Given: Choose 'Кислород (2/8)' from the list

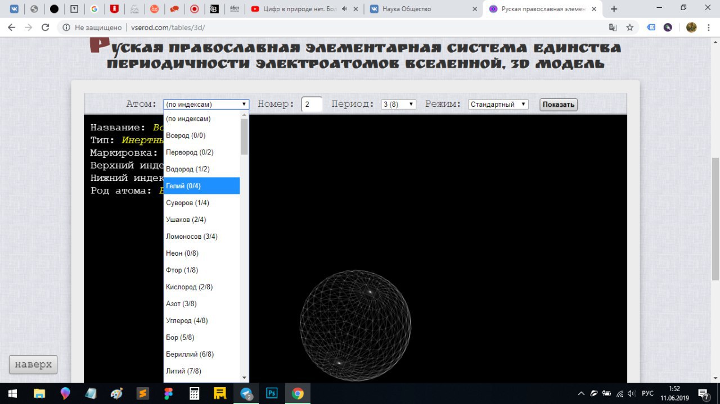Looking at the screenshot, I should click(202, 287).
